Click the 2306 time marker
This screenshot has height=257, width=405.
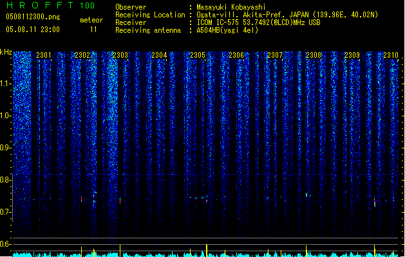click(x=236, y=55)
